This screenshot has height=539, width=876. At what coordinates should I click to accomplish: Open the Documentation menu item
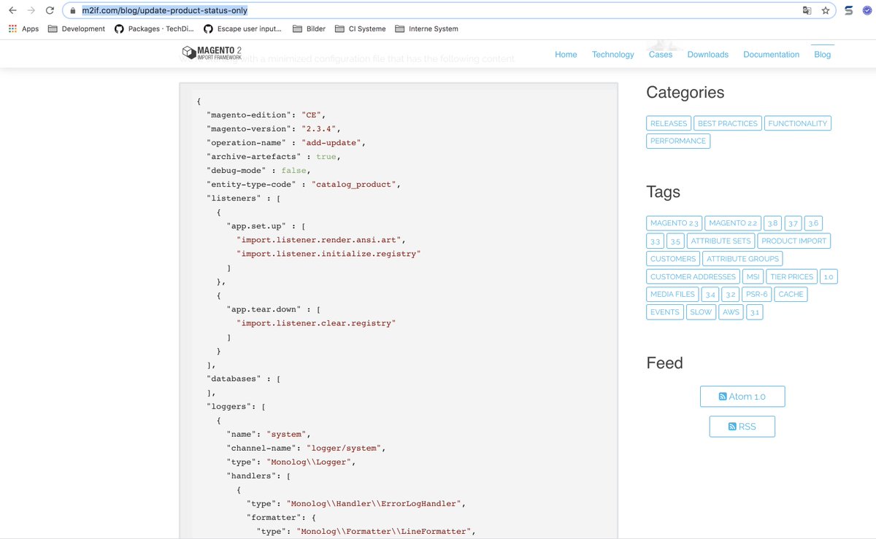coord(772,55)
